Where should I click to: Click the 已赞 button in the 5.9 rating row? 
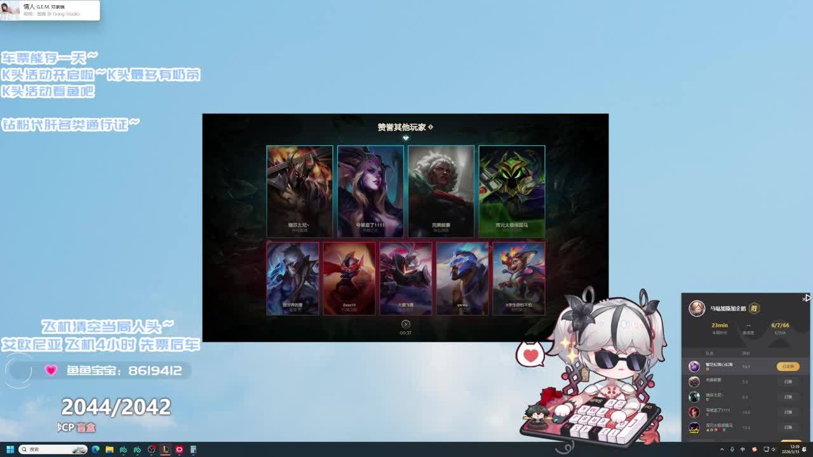point(788,381)
